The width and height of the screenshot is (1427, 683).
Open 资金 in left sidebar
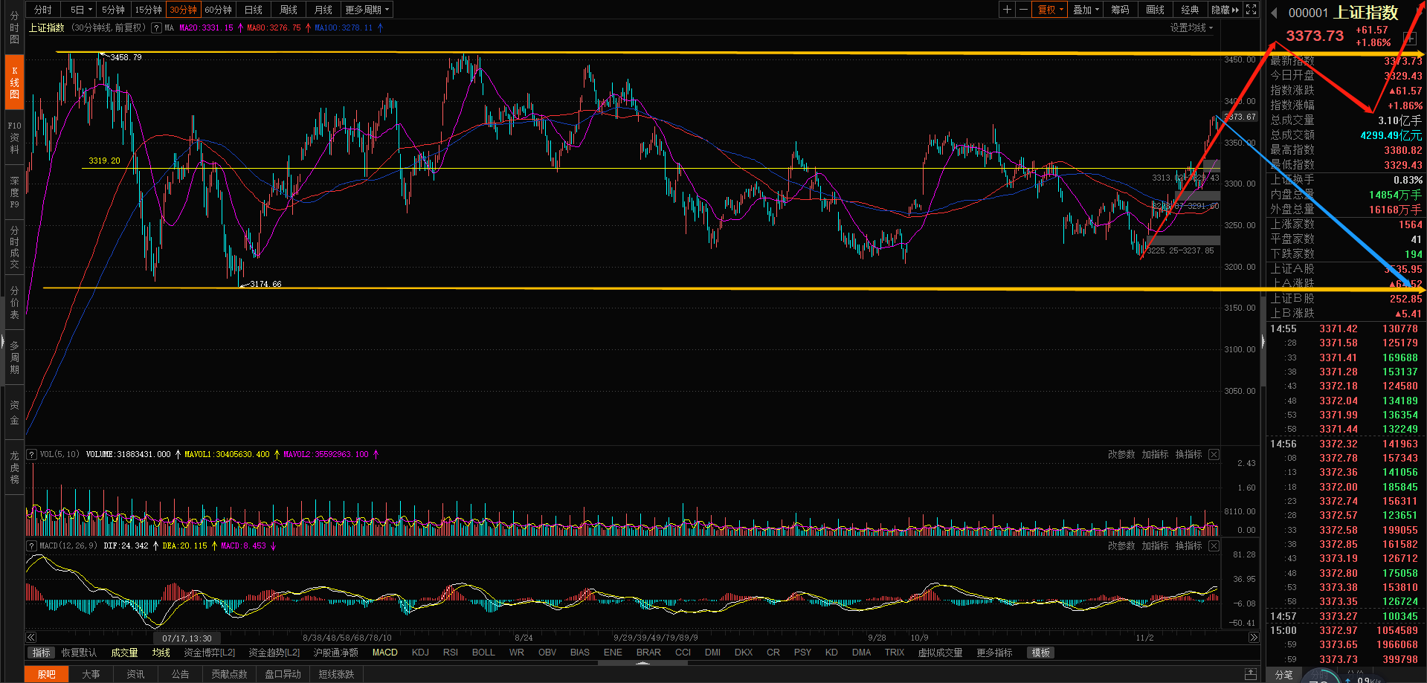pyautogui.click(x=14, y=412)
